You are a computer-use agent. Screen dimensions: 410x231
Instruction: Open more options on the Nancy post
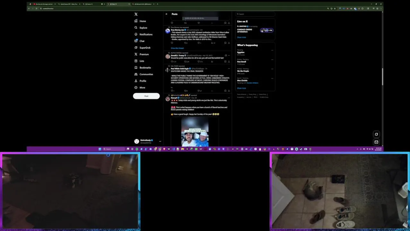(x=229, y=98)
